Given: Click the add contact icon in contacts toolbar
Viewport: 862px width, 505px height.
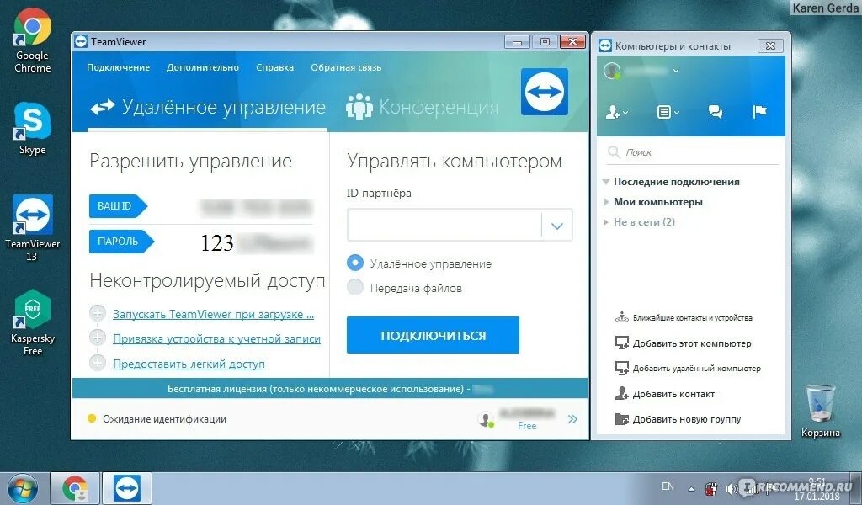Looking at the screenshot, I should 617,112.
